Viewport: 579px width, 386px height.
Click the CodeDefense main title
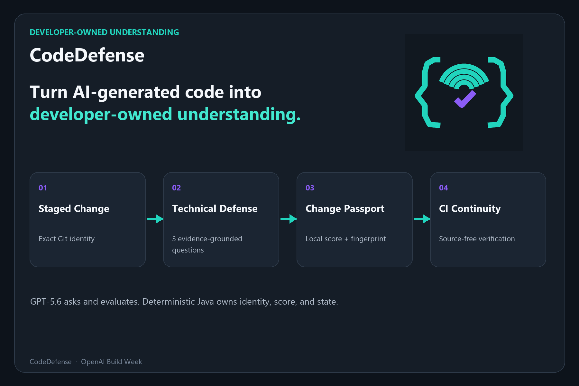coord(87,55)
